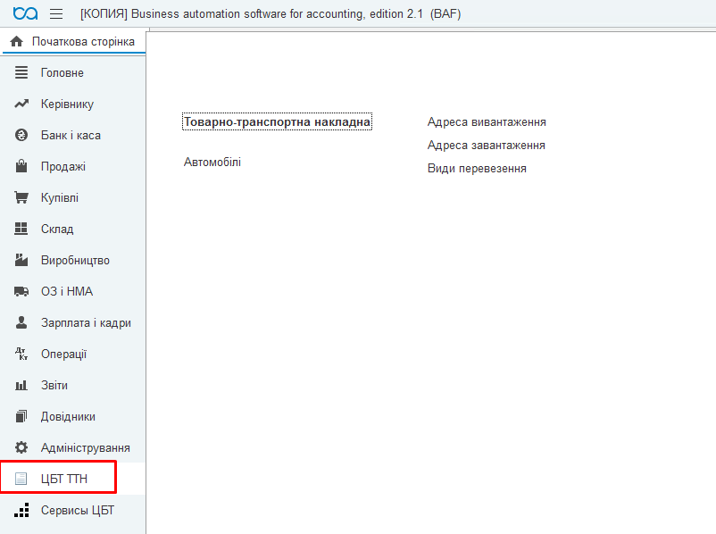716x534 pixels.
Task: Switch to the Початкова сторінка tab
Action: [82, 42]
